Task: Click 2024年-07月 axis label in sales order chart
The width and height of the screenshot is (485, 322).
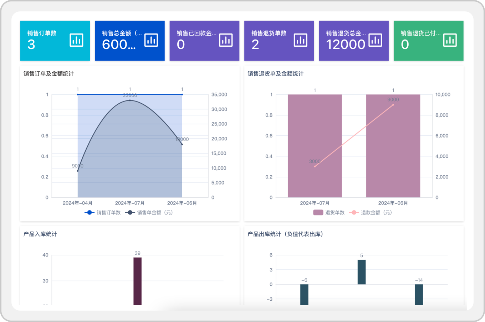Action: 130,203
